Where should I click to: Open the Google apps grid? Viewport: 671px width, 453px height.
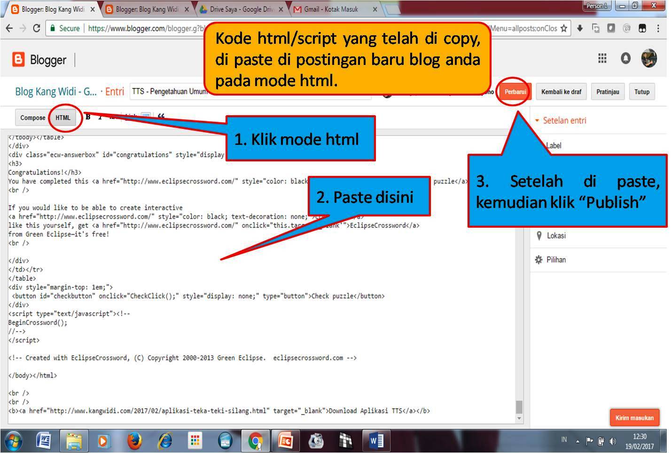(x=602, y=58)
